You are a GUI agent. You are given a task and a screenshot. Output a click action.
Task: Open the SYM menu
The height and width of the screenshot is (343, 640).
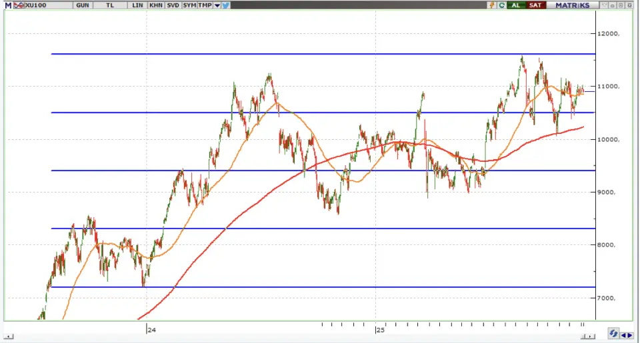(x=189, y=5)
